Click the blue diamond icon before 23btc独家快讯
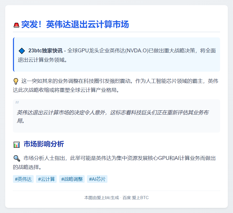 tap(22, 51)
